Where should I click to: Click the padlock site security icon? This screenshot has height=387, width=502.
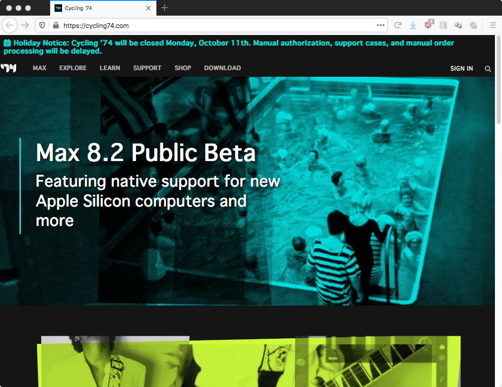click(x=56, y=25)
